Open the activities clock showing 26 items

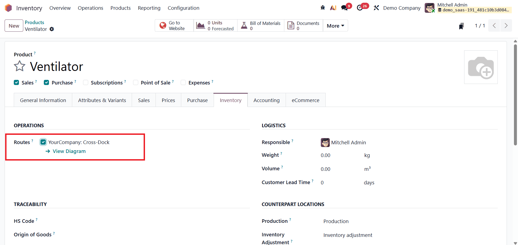[x=360, y=8]
